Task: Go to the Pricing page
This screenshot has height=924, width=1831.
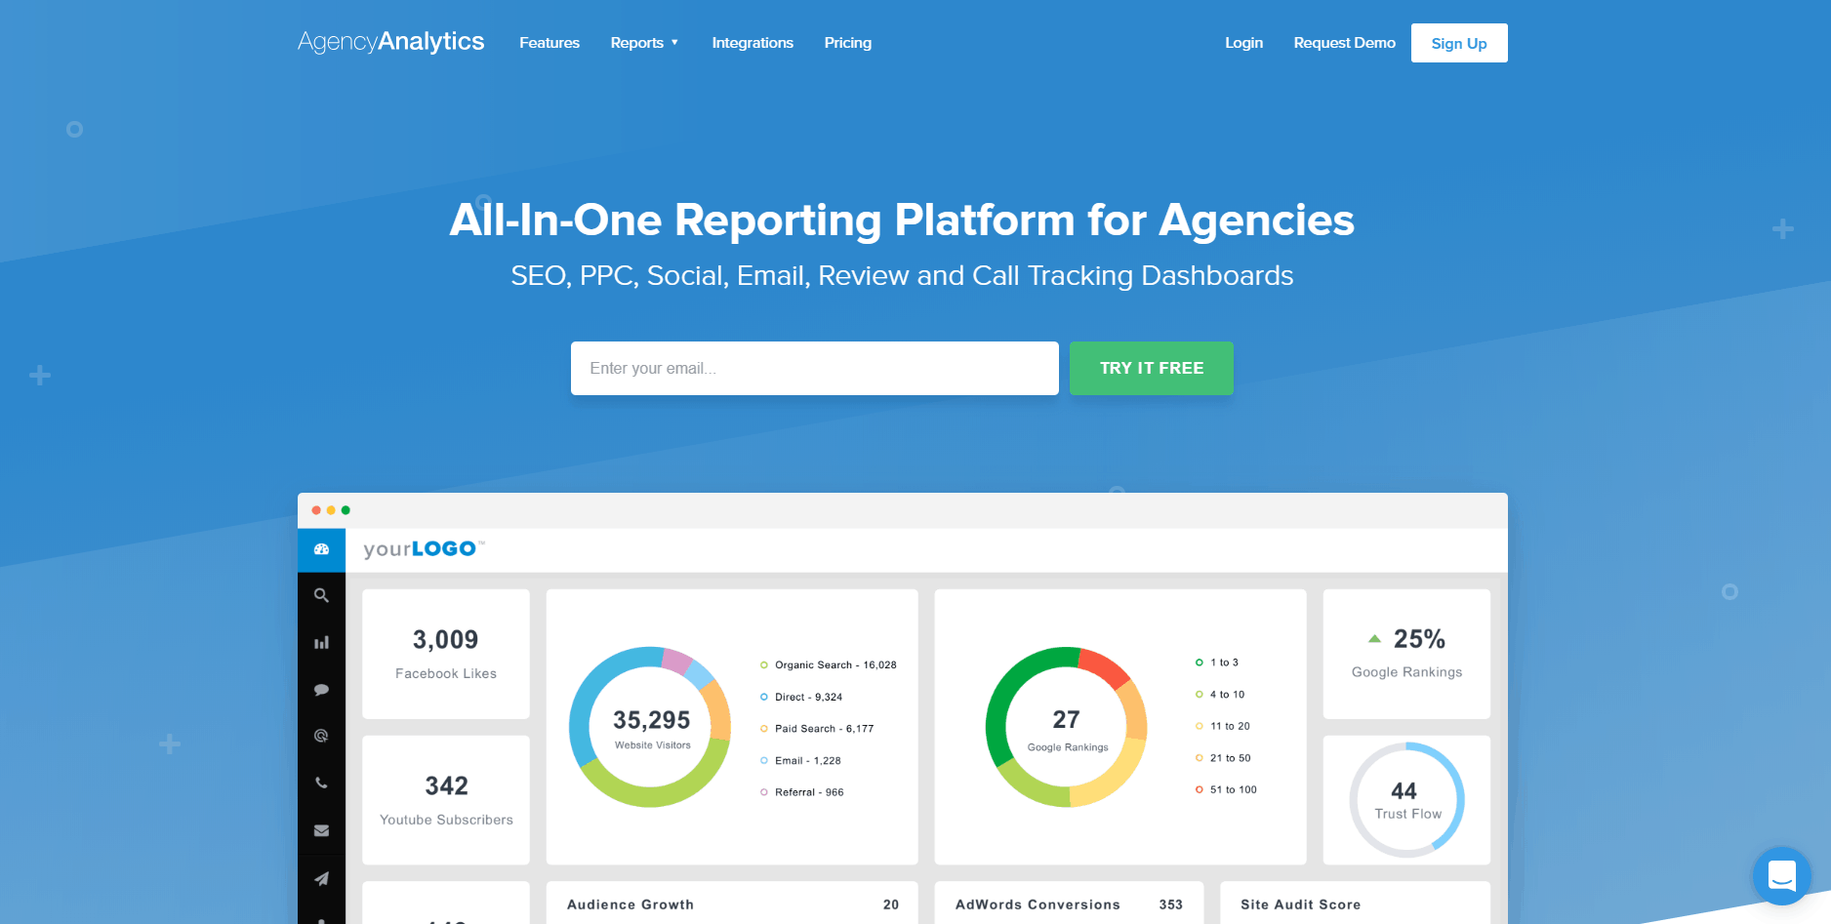Action: click(848, 43)
